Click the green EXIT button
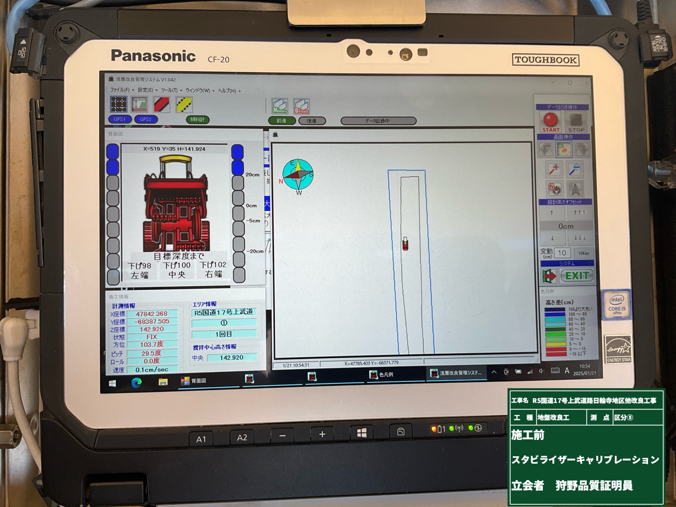Screen dimensions: 676x507 576,275
